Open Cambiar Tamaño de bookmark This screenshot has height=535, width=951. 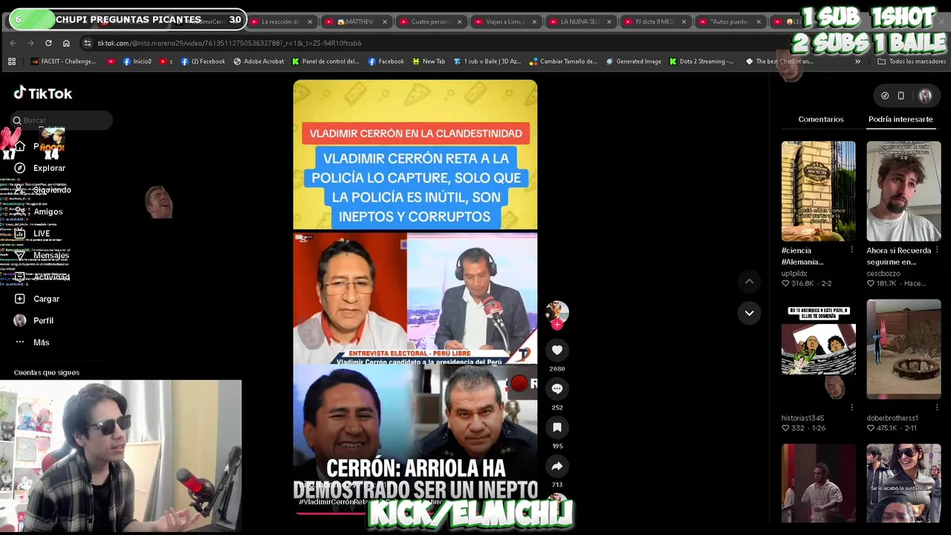tap(563, 62)
